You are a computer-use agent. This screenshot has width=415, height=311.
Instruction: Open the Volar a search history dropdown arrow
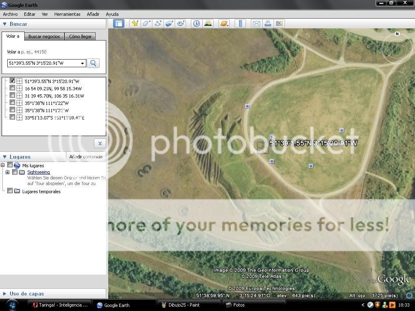point(83,63)
